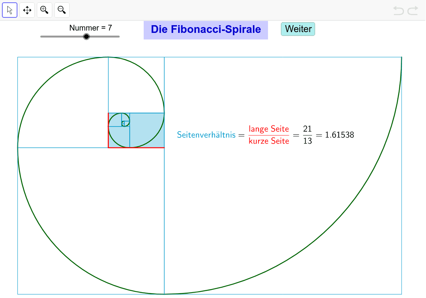Select the Seitenverhältnis formula text
The height and width of the screenshot is (298, 426).
(x=206, y=135)
